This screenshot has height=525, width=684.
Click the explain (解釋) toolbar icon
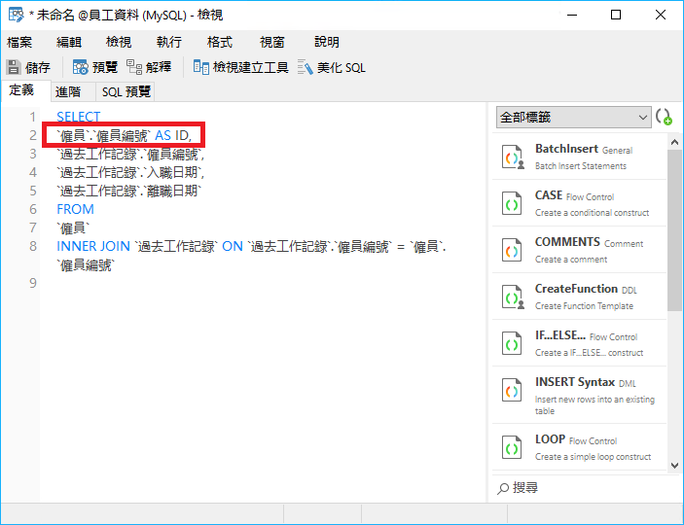pyautogui.click(x=134, y=67)
